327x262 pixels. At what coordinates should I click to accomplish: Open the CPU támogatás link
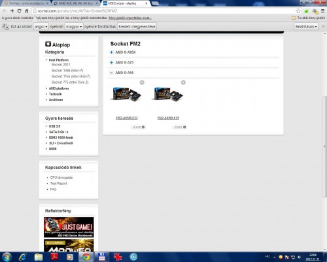(61, 178)
